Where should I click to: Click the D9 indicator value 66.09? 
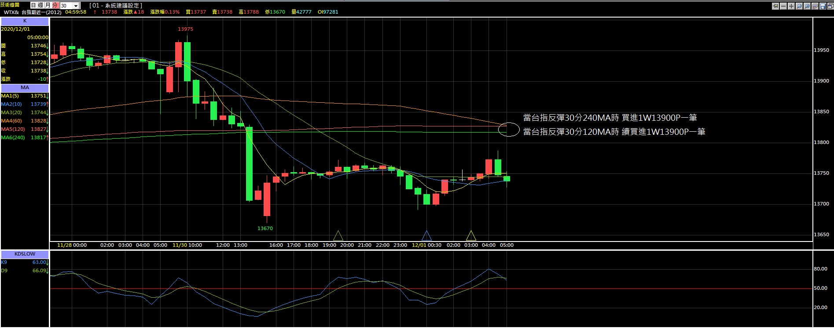click(39, 270)
